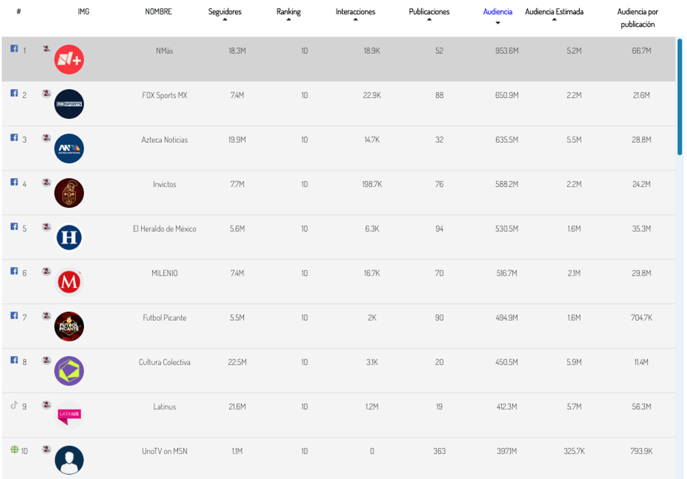Viewport: 687px width, 479px height.
Task: Click the Facebook icon in the Cultura Colectiva row
Action: pos(14,360)
